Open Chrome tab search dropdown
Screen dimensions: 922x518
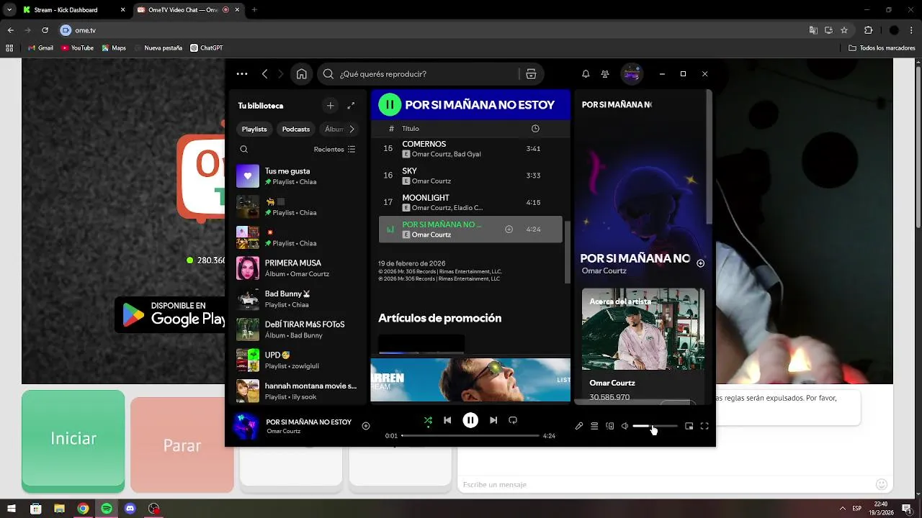pyautogui.click(x=9, y=10)
